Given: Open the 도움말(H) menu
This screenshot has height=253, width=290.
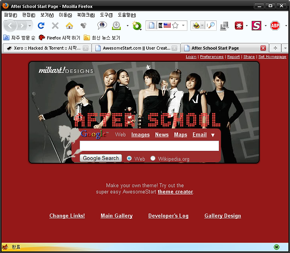Looking at the screenshot, I should (x=127, y=15).
